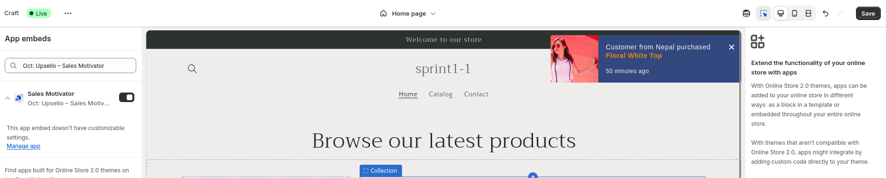
Task: Click the blue plus add-section button
Action: click(533, 176)
